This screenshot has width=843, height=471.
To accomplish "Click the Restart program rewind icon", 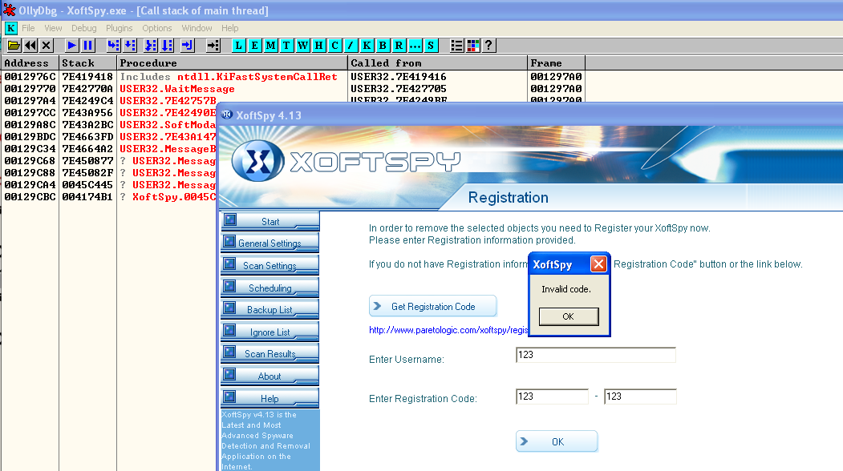I will (30, 46).
